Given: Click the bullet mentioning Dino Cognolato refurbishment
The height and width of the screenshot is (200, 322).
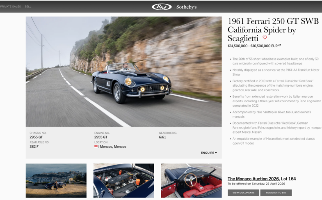Looking at the screenshot, I should coord(276,101).
